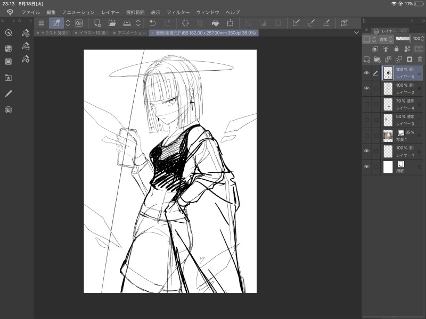Toggle snap to ruler icon
Image resolution: width=426 pixels, height=319 pixels.
click(296, 23)
